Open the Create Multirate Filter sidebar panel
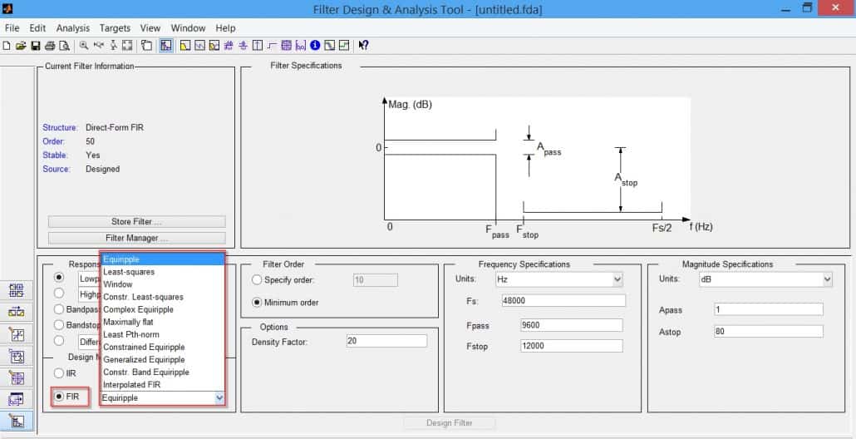Viewport: 856px width, 439px height. tap(17, 290)
